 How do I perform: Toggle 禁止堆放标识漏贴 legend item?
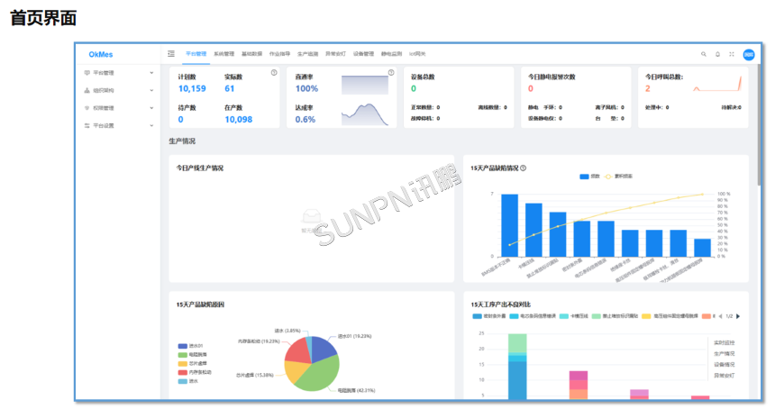[x=615, y=316]
